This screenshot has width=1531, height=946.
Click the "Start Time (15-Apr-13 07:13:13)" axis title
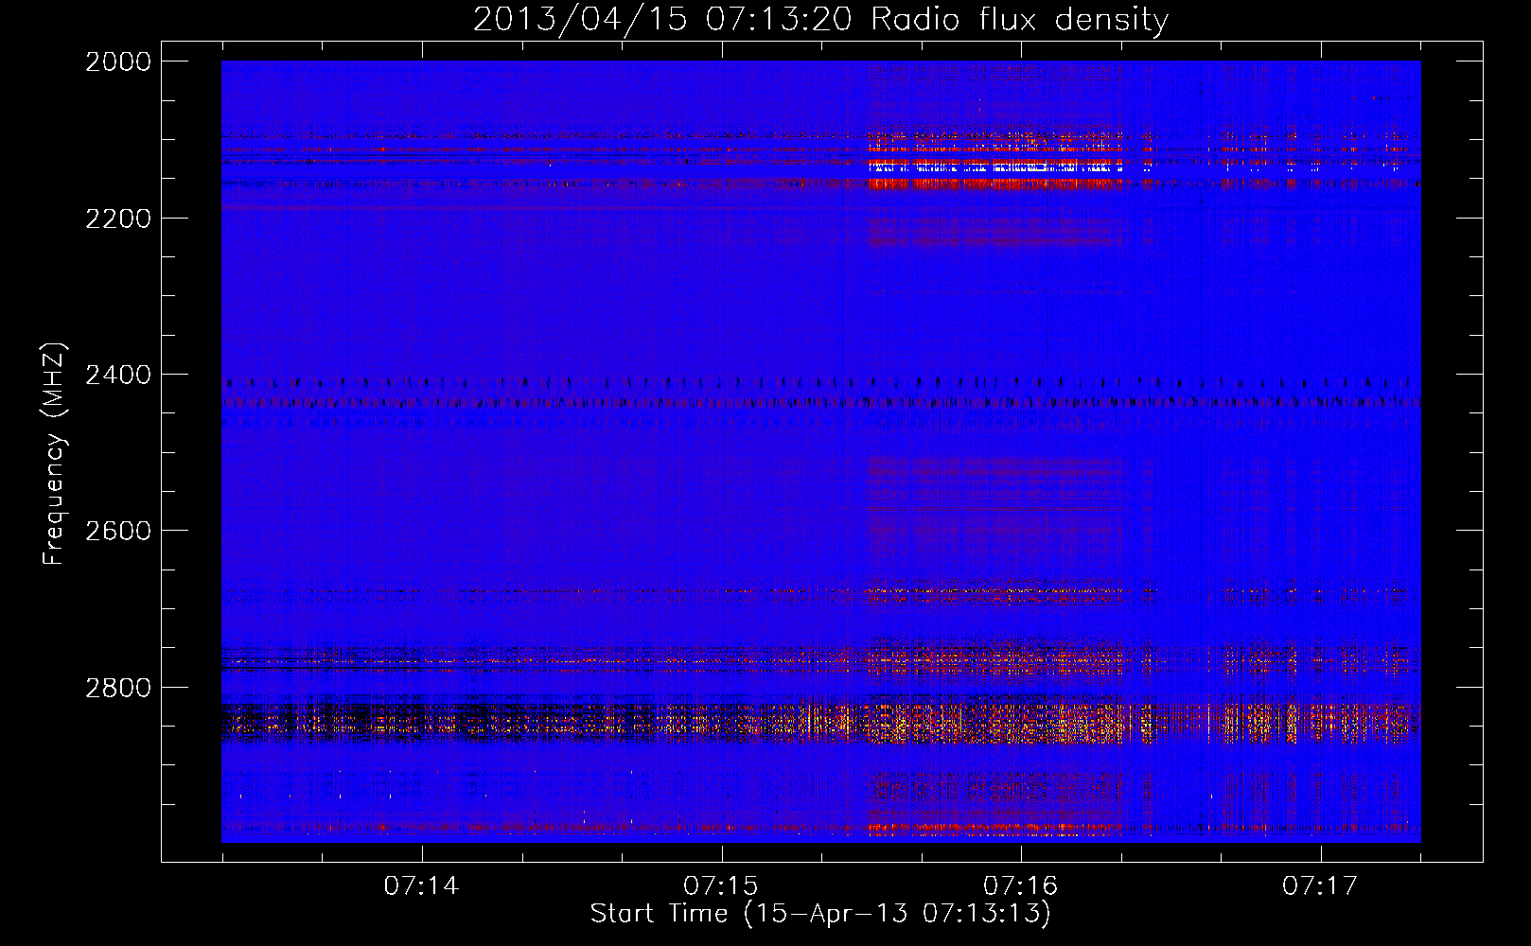(820, 914)
